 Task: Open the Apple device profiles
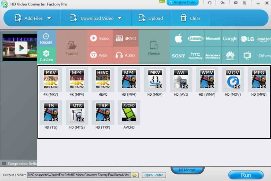(x=178, y=38)
